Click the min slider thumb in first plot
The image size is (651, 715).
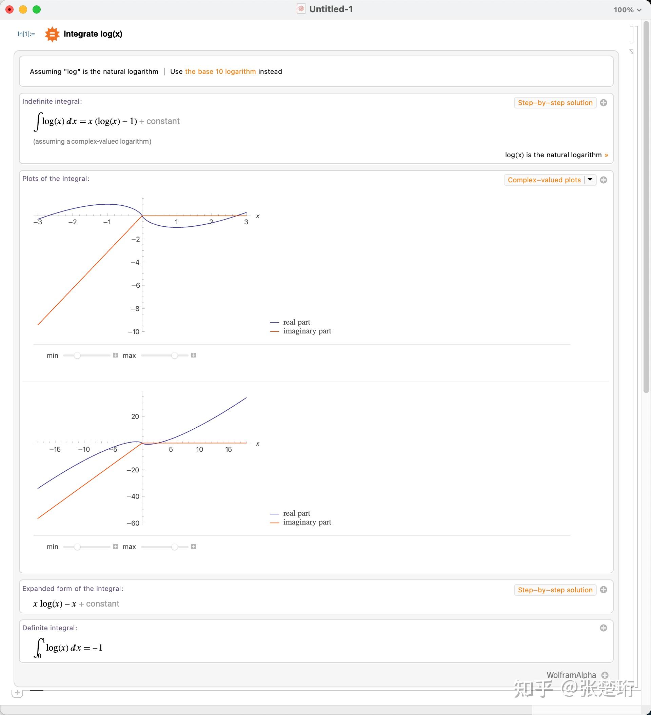point(77,355)
